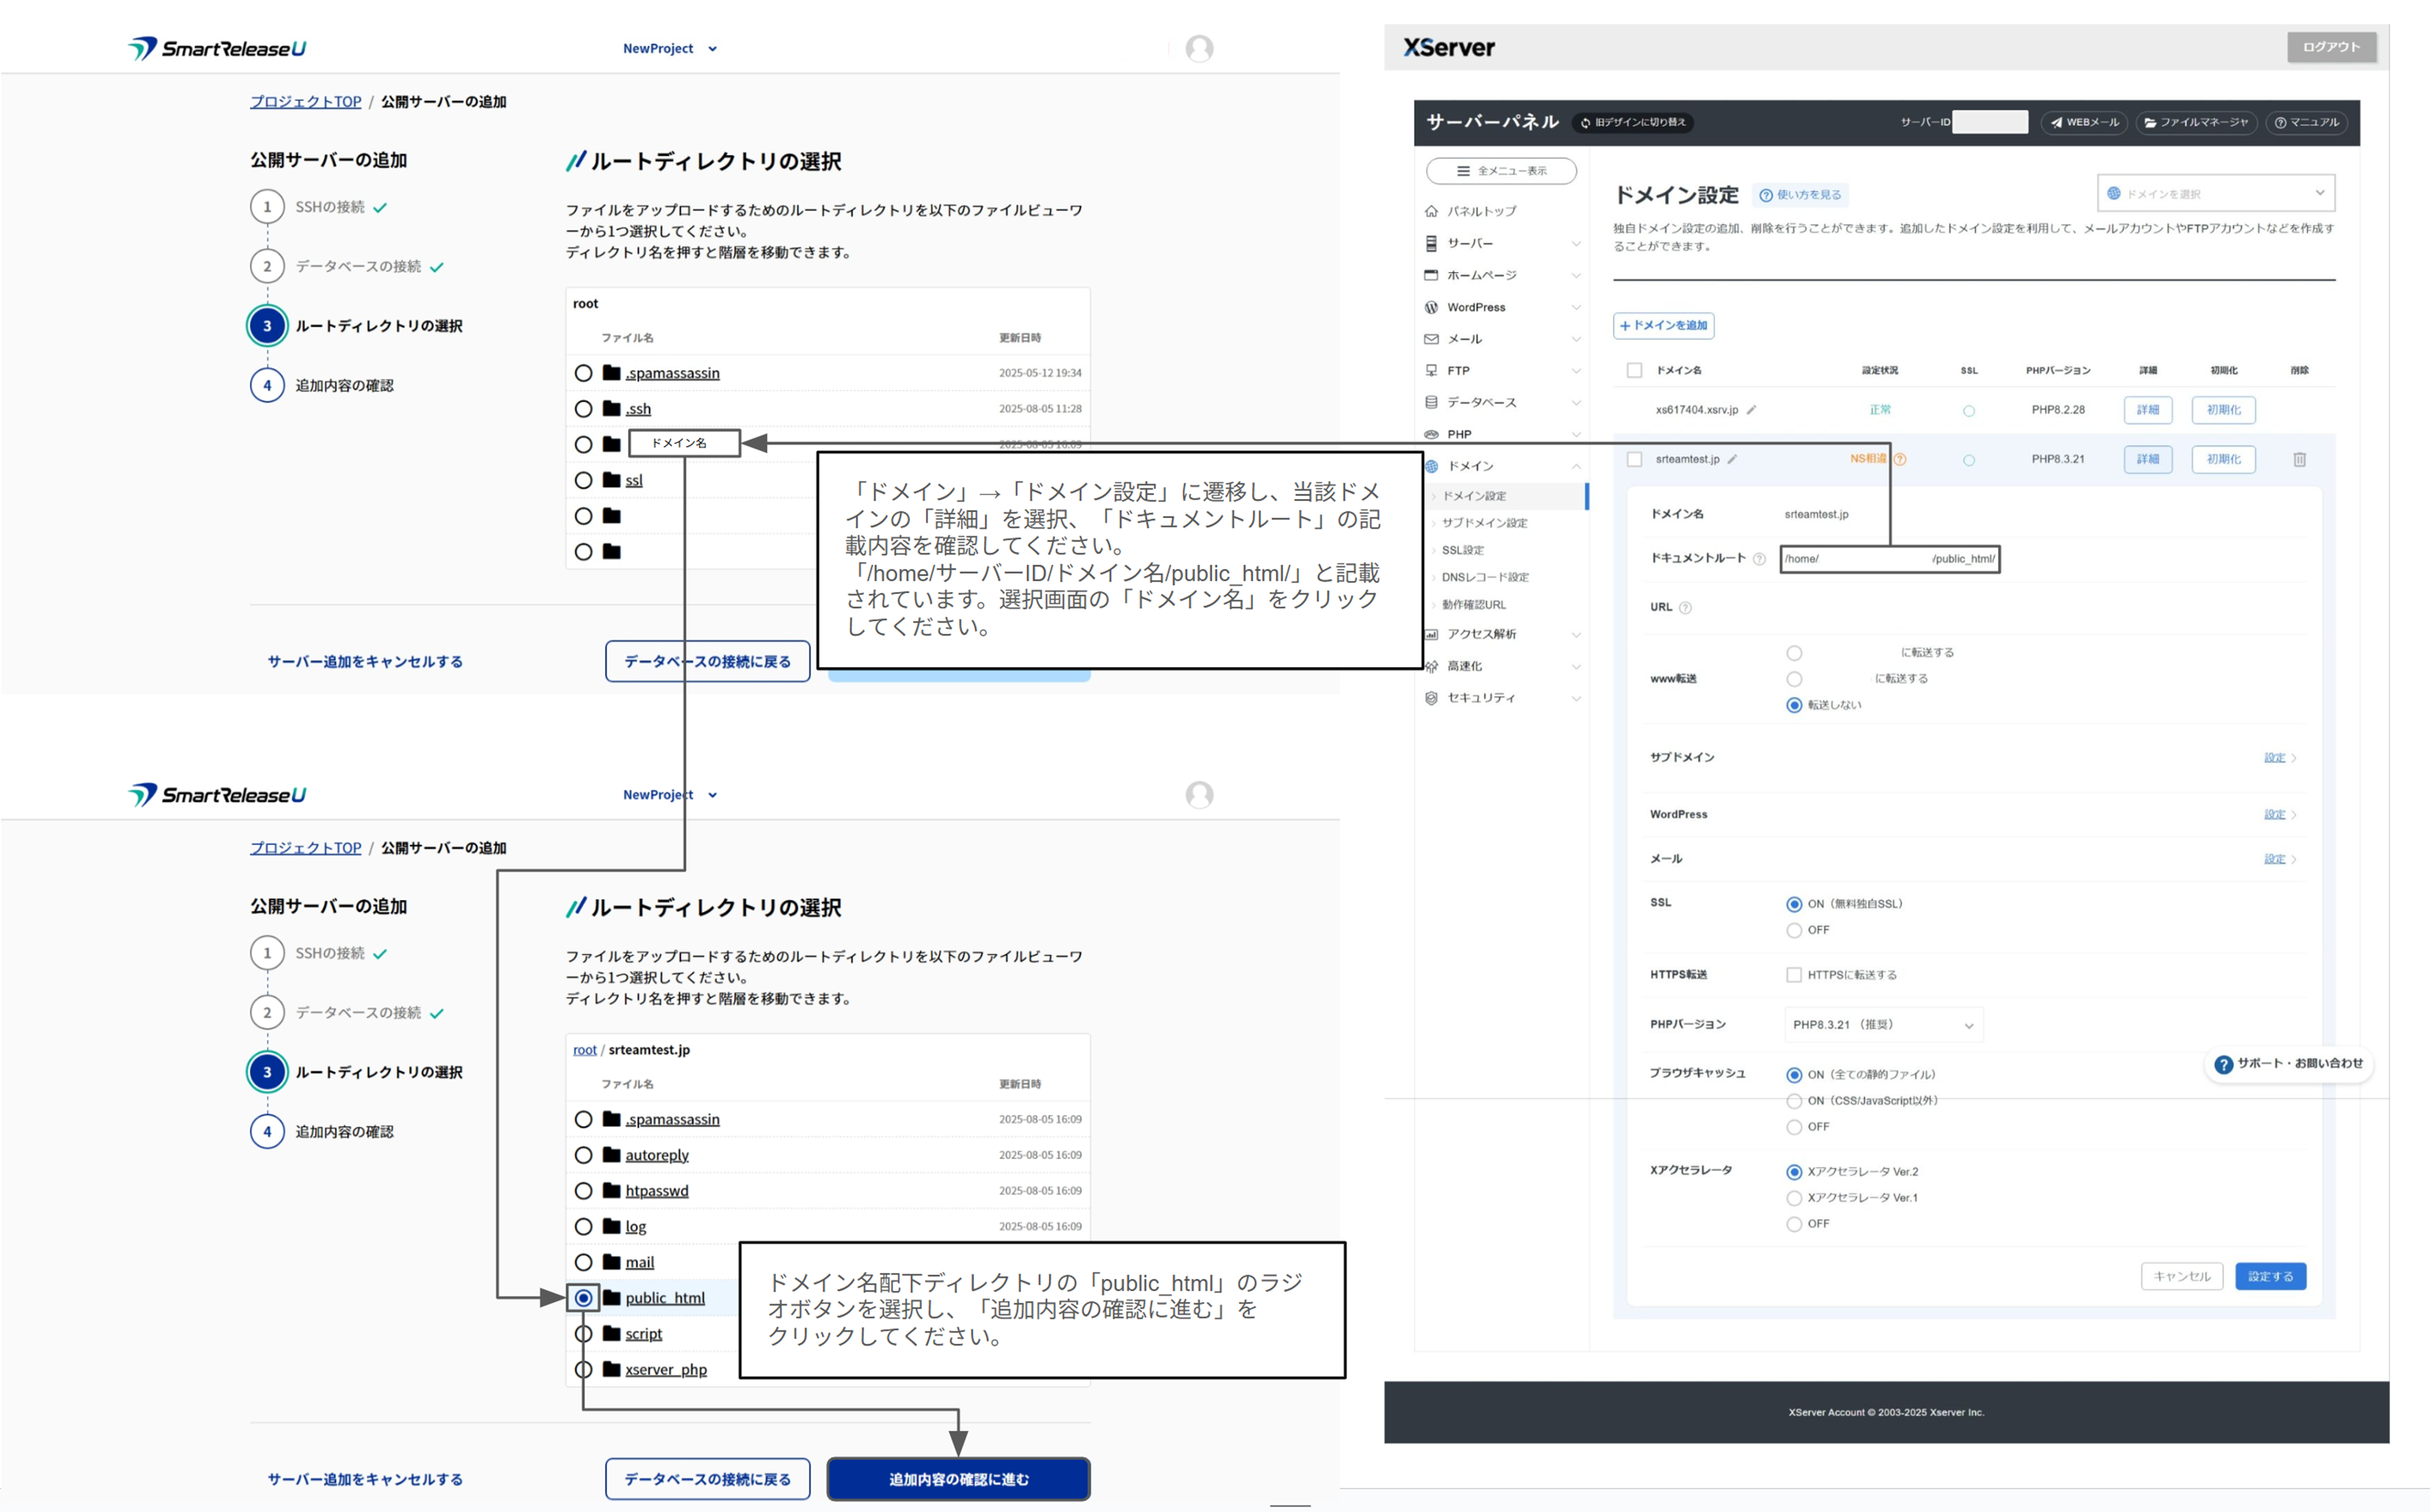This screenshot has width=2430, height=1512.
Task: Open the SSL設定 sidebar item
Action: 1462,550
